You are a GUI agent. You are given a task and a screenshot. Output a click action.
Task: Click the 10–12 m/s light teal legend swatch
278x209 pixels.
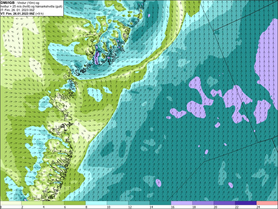(118, 203)
